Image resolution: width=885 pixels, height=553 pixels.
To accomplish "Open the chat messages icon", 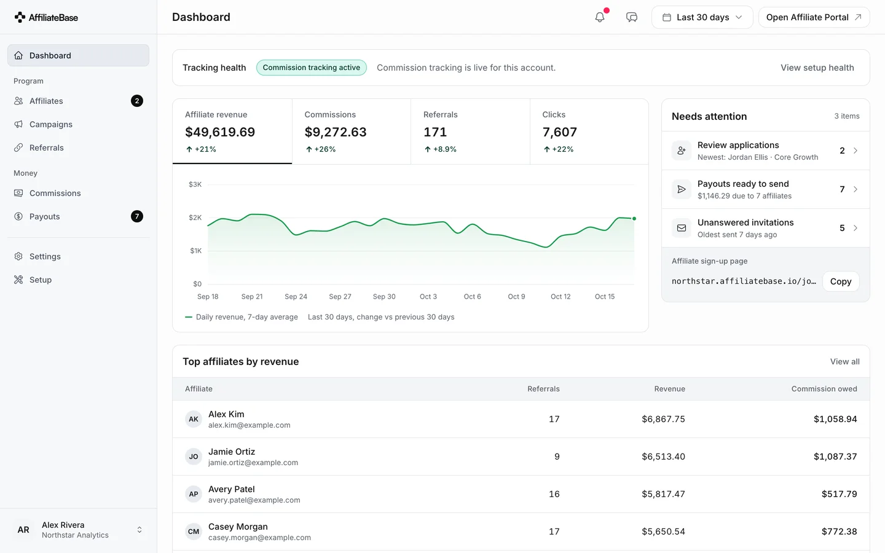I will pos(632,17).
